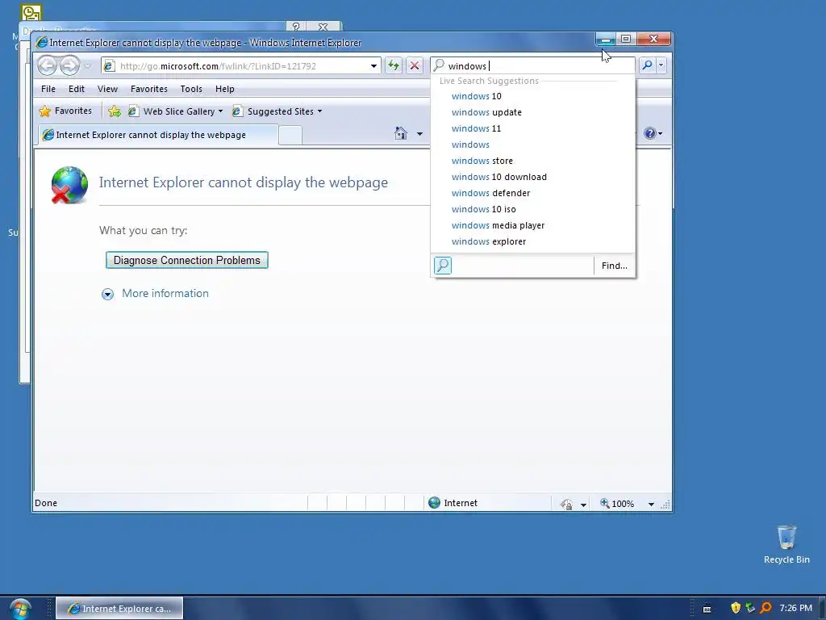Expand the Home button dropdown arrow
The height and width of the screenshot is (620, 826).
point(419,134)
